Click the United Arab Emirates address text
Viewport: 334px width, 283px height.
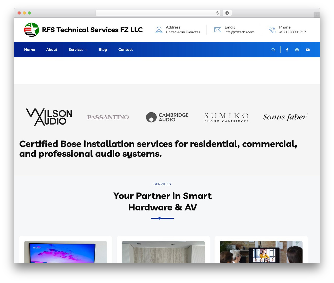click(183, 32)
